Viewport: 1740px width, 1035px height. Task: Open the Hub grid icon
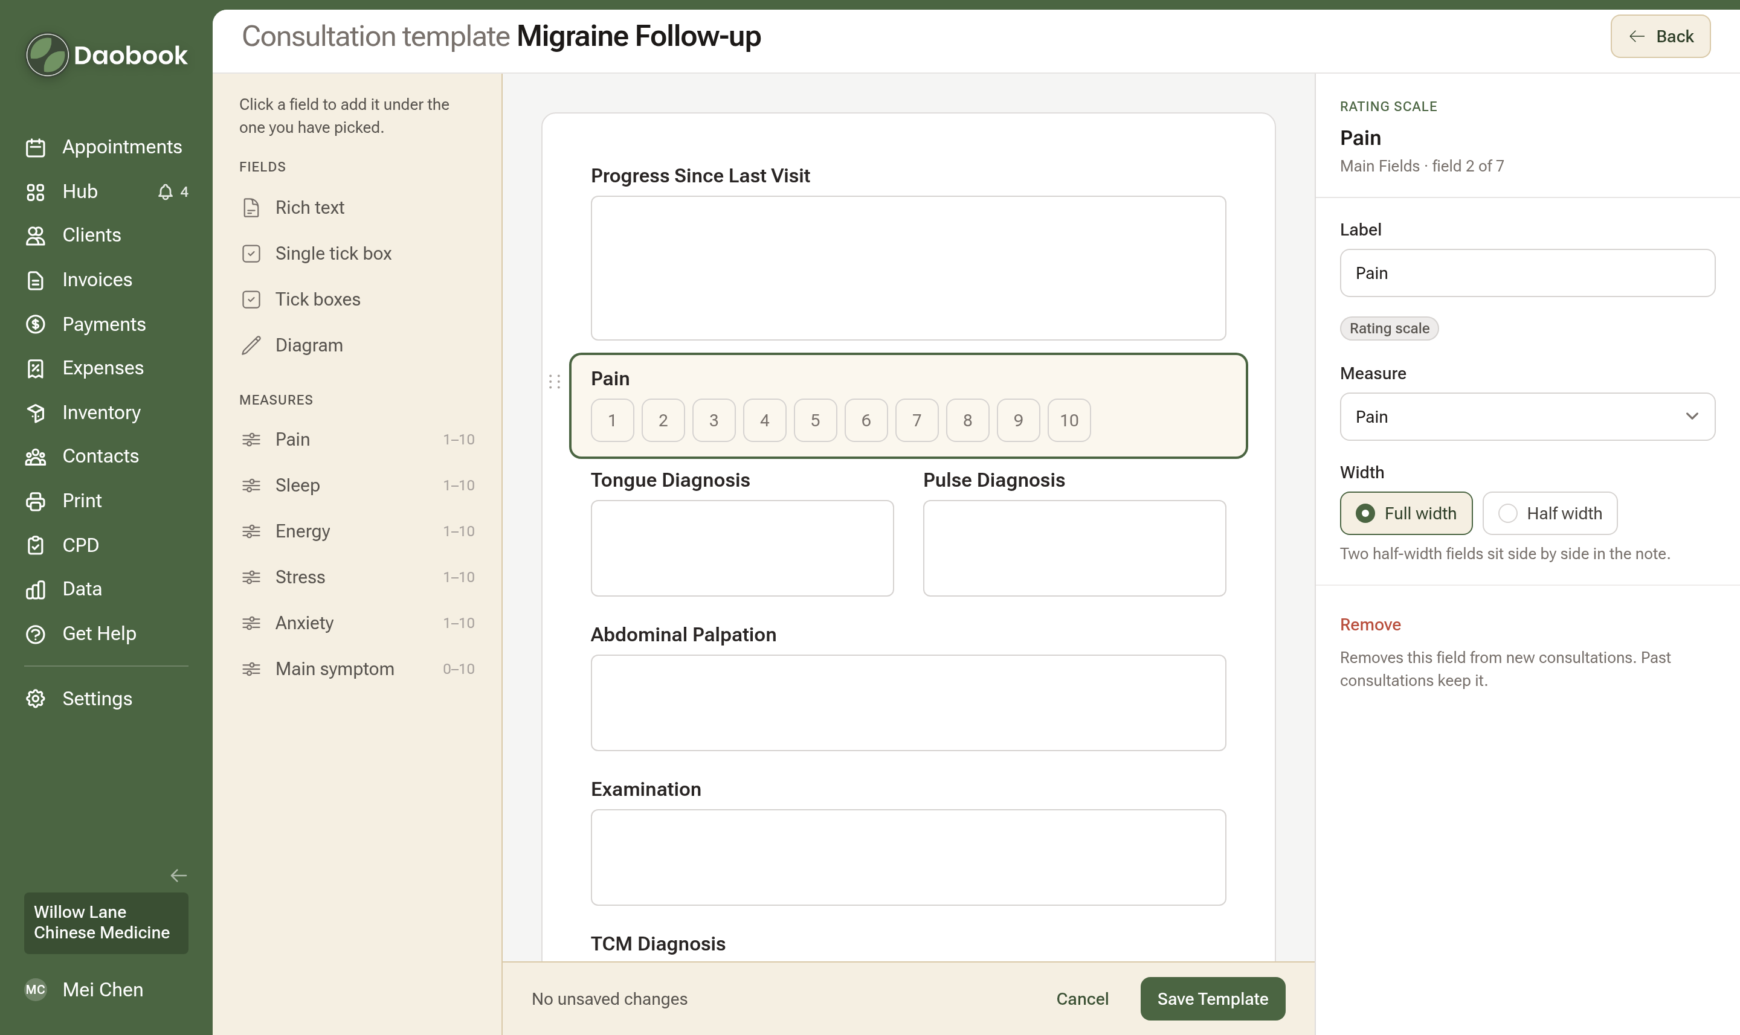(36, 192)
